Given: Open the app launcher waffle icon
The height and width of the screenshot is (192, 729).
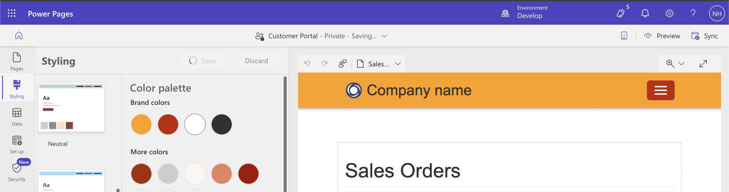Looking at the screenshot, I should pos(12,13).
